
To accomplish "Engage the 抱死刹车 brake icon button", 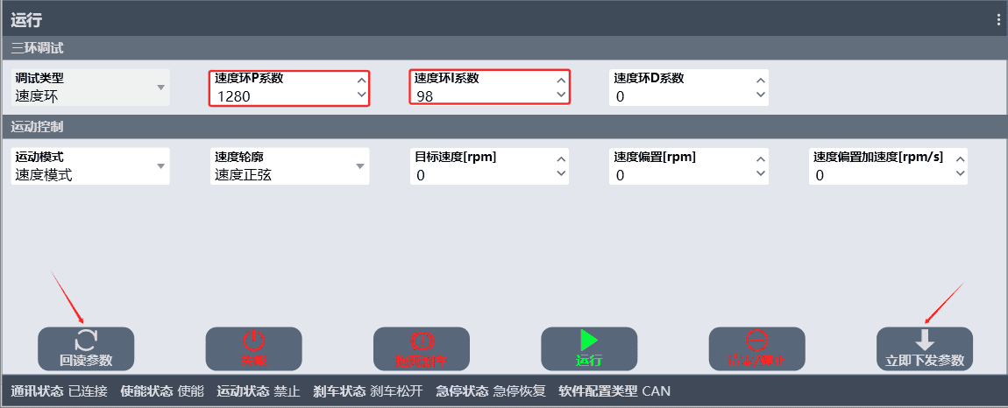I will coord(422,348).
